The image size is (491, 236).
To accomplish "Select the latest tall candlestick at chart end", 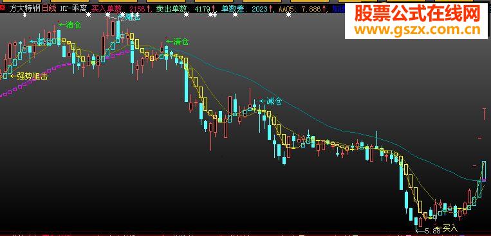I will click(484, 171).
